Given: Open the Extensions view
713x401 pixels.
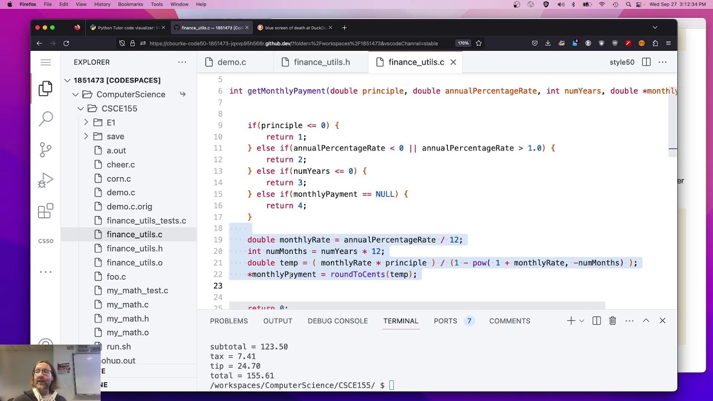Looking at the screenshot, I should (x=46, y=211).
